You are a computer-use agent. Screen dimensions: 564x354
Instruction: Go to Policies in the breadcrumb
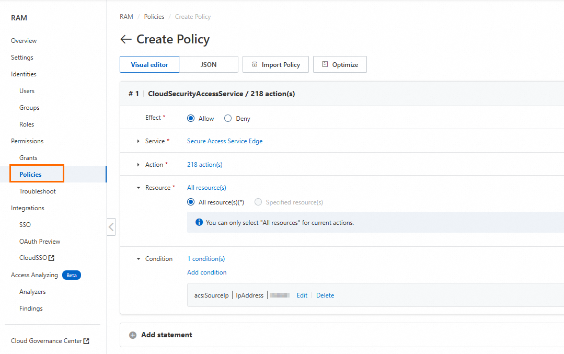tap(154, 17)
